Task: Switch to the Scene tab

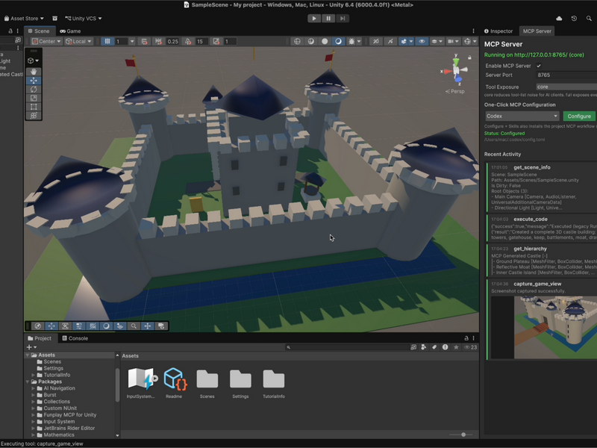Action: click(x=39, y=31)
